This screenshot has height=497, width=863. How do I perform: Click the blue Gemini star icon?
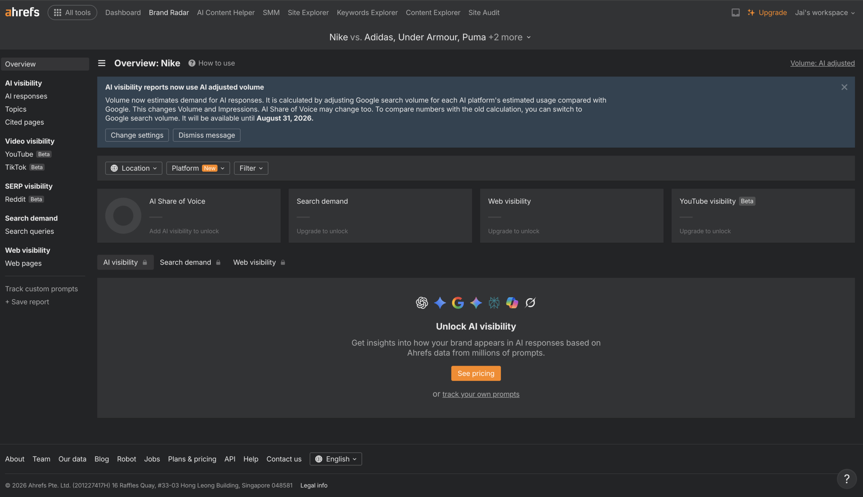coord(440,302)
